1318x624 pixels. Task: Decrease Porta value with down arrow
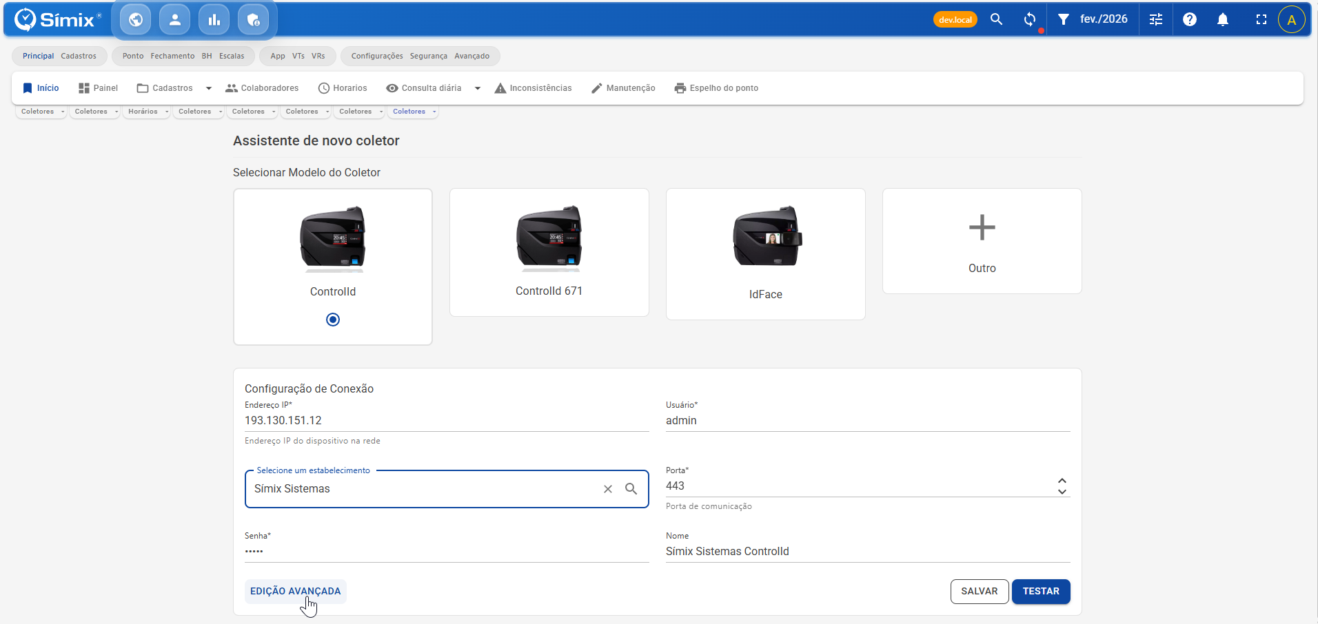coord(1062,492)
